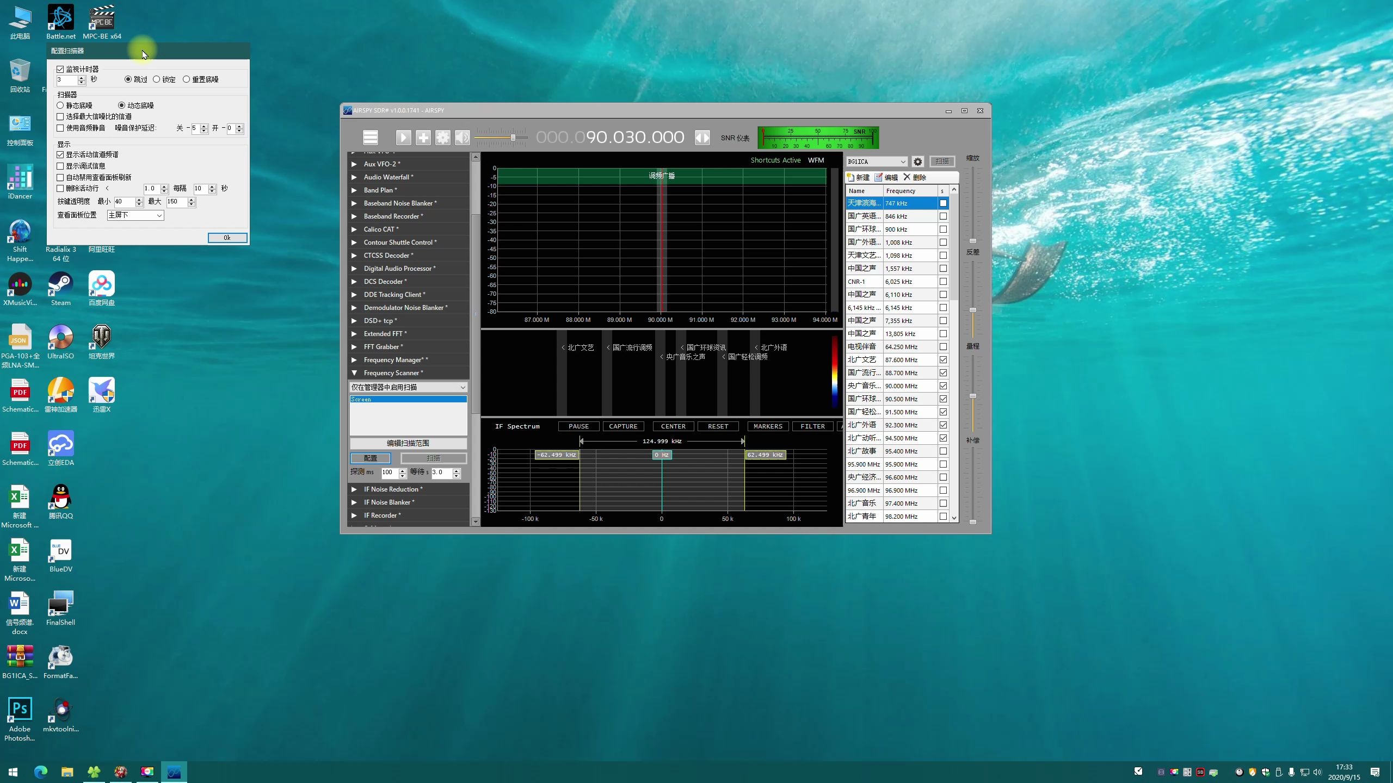This screenshot has height=783, width=1393.
Task: Open UltraISO desktop icon
Action: click(x=61, y=343)
